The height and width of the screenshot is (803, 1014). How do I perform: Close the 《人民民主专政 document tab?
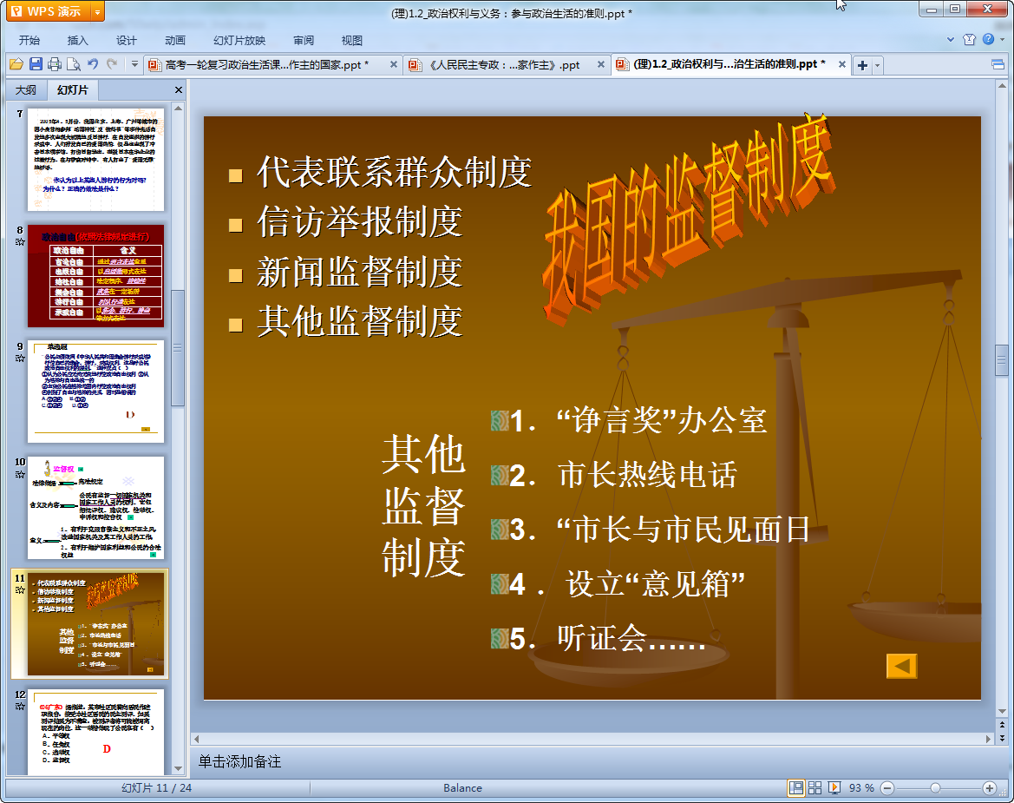coord(601,65)
